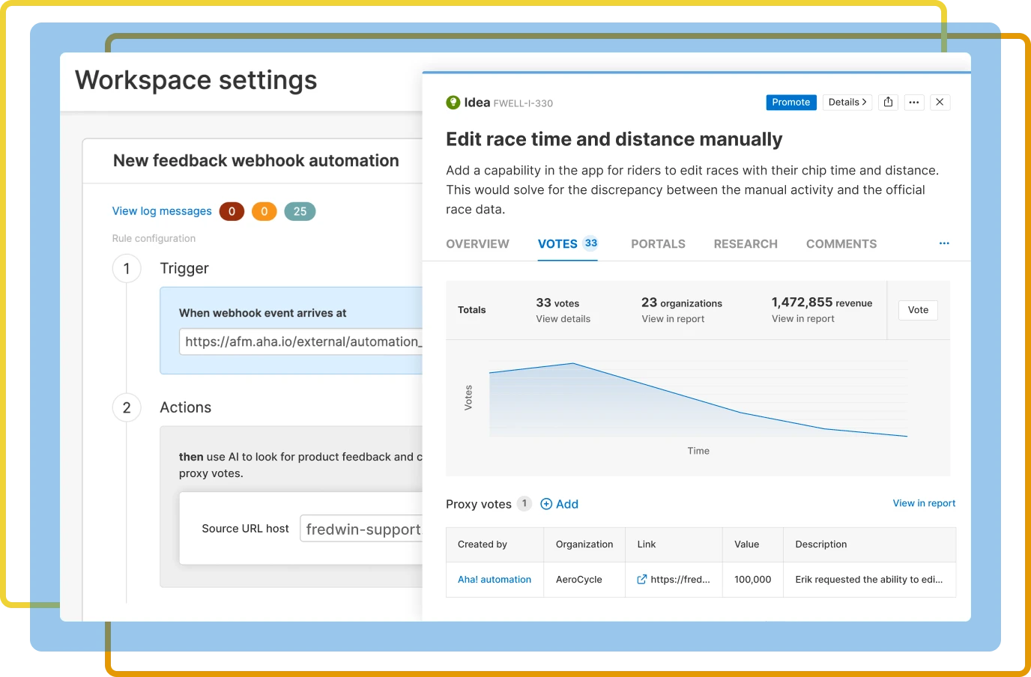1031x677 pixels.
Task: Open the Portals tab
Action: [658, 243]
